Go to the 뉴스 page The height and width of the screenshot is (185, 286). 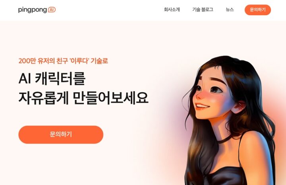(x=230, y=10)
